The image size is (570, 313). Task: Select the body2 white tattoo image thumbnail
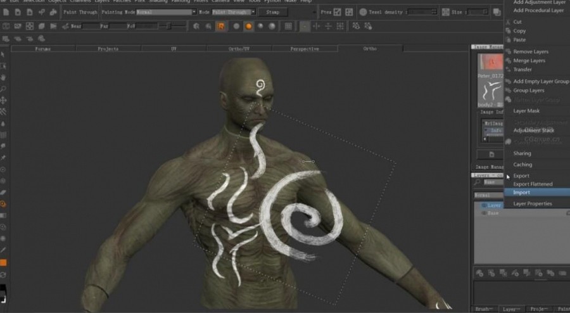pos(490,91)
